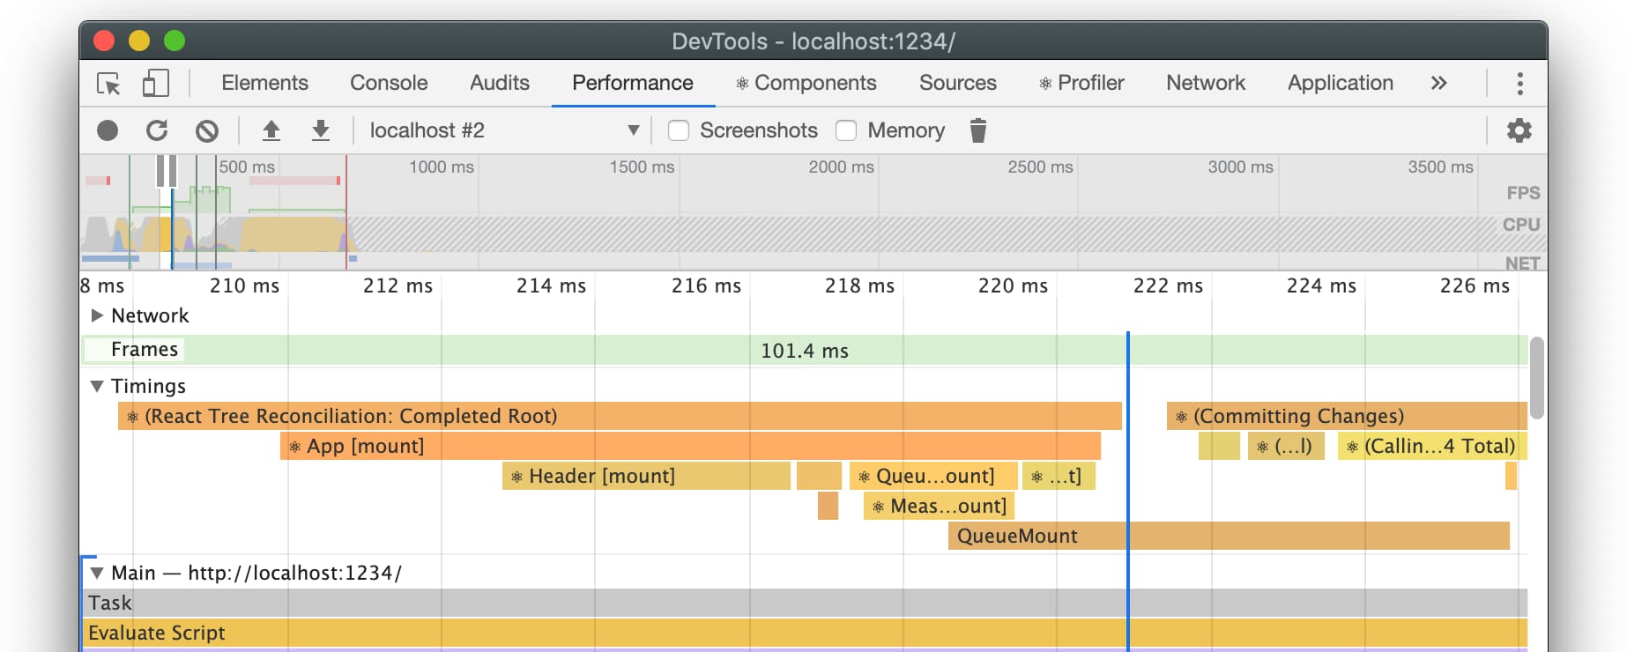The height and width of the screenshot is (652, 1627).
Task: Toggle the device toolbar icon
Action: coord(155,84)
